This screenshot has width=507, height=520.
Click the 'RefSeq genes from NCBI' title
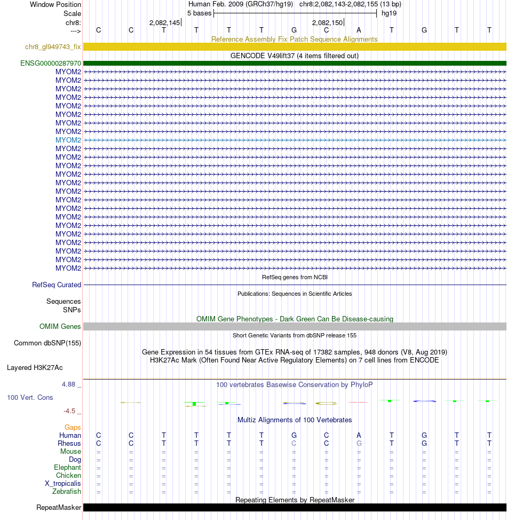295,277
